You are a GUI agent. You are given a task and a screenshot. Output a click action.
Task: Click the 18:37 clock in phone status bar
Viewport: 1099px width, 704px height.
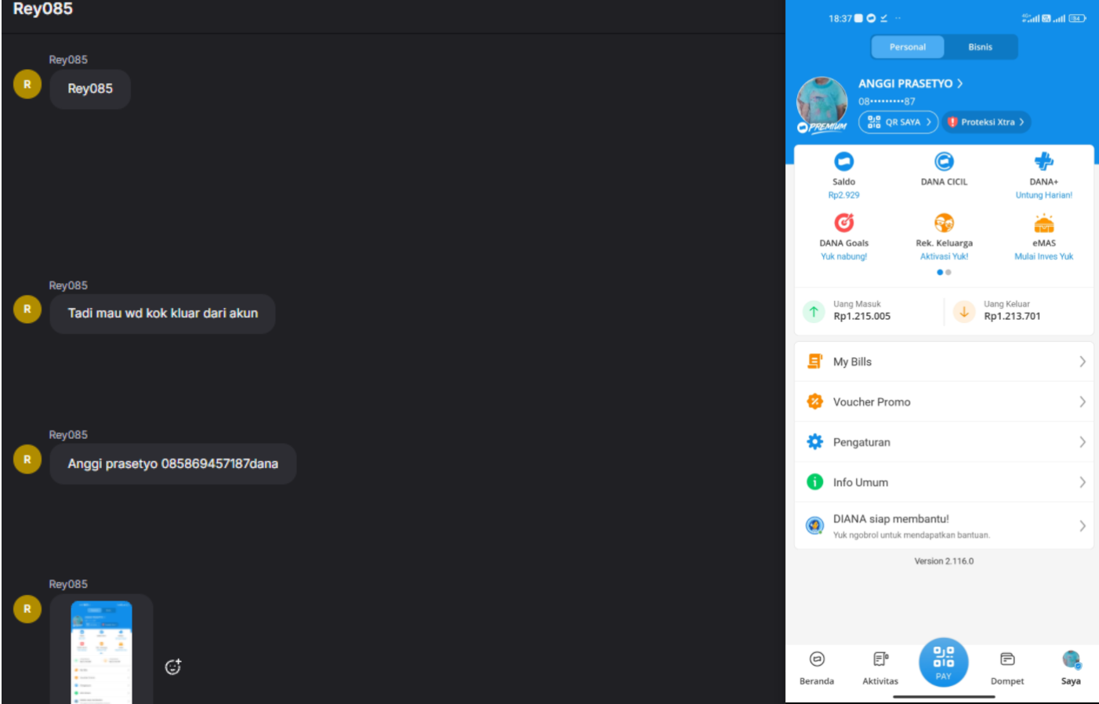pos(840,18)
